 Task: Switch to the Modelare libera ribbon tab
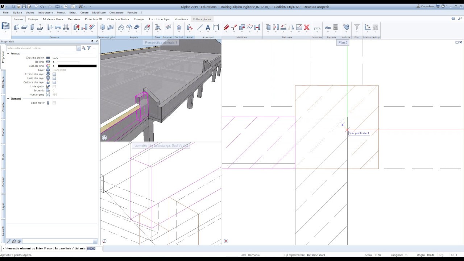[53, 19]
